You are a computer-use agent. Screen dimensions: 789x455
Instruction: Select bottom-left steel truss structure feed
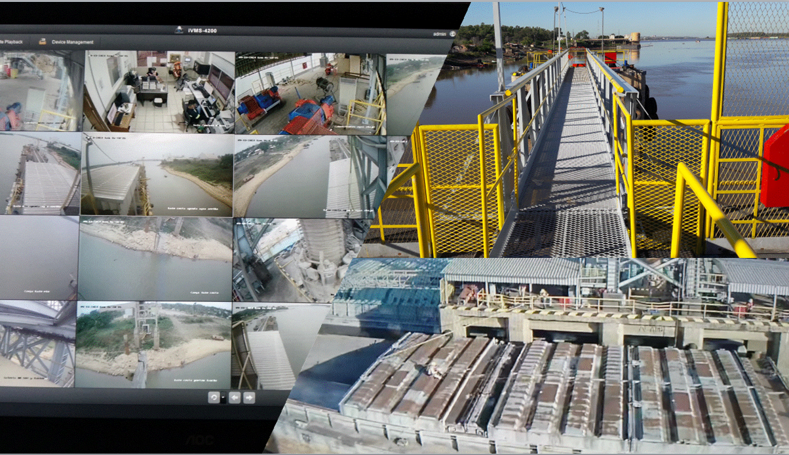[x=37, y=343]
